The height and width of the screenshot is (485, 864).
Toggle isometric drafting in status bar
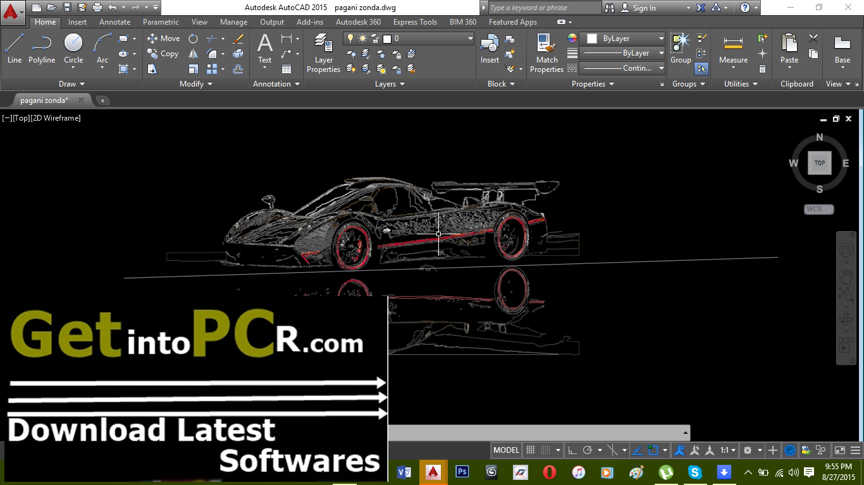pos(613,450)
